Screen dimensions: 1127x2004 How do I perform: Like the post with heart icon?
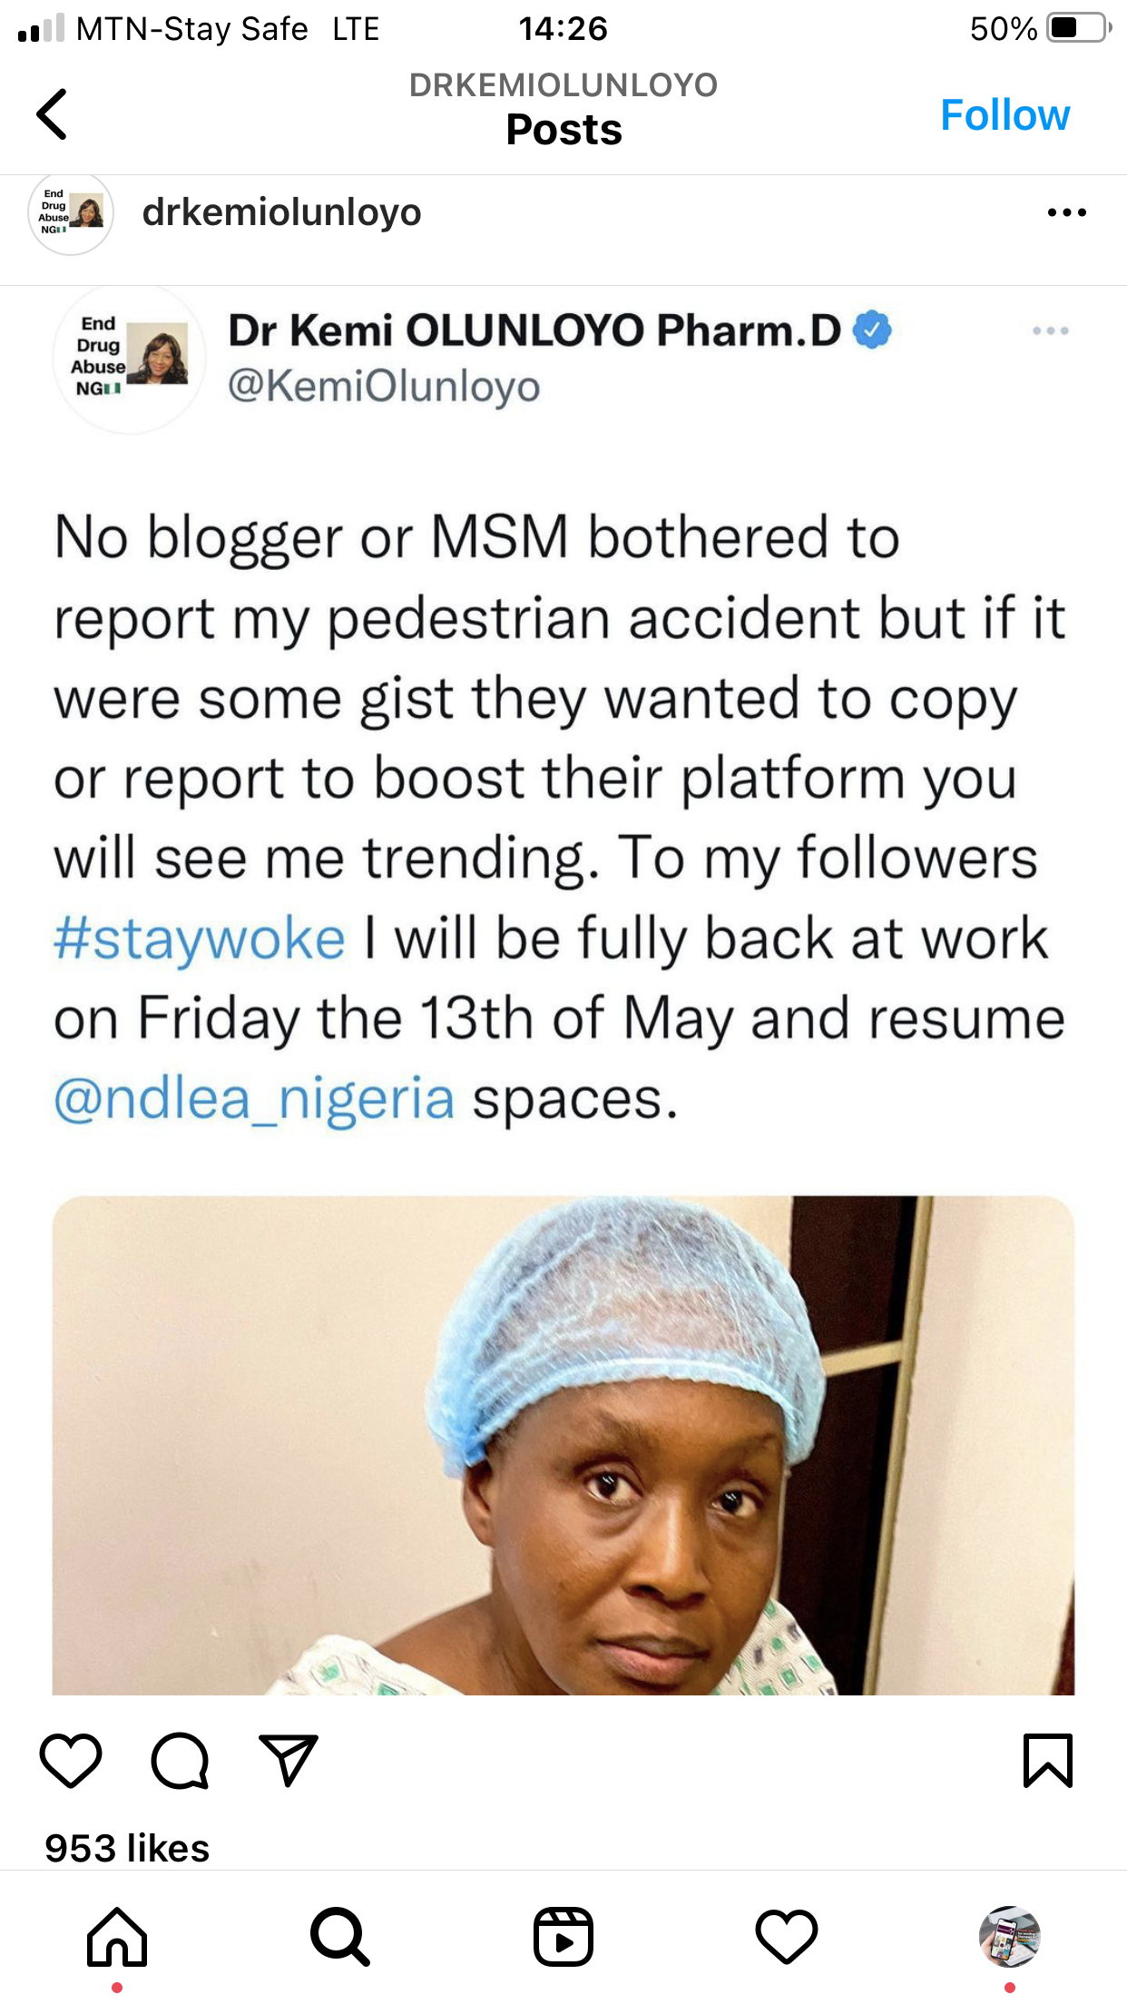pyautogui.click(x=71, y=1761)
